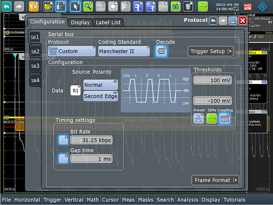Toggle the Bit Rate enable checkbox
This screenshot has height=205, width=273.
tap(63, 140)
